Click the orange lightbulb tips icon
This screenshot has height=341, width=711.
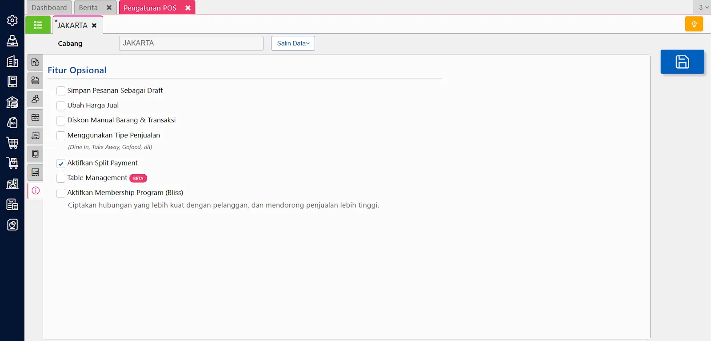click(x=694, y=24)
